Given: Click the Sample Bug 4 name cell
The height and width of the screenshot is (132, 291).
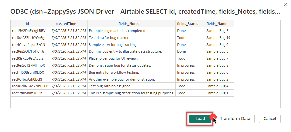Looking at the screenshot, I should tap(219, 86).
